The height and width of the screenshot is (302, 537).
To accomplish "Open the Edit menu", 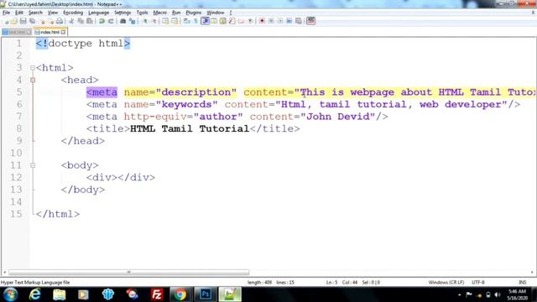I will pyautogui.click(x=19, y=13).
